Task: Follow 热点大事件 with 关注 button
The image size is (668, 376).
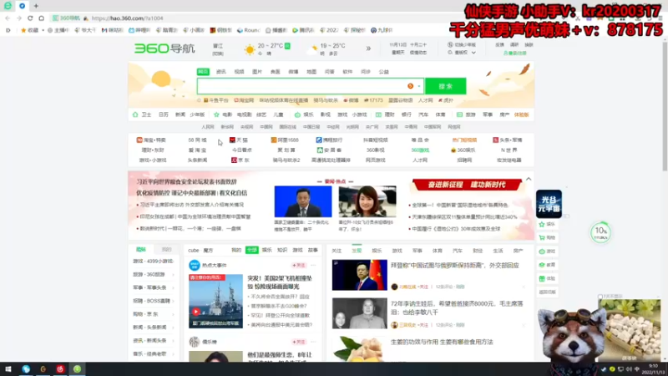Action: coord(299,265)
